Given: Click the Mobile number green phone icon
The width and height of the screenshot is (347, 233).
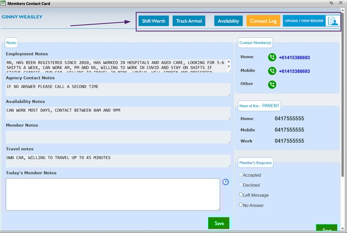Looking at the screenshot, I should point(272,71).
